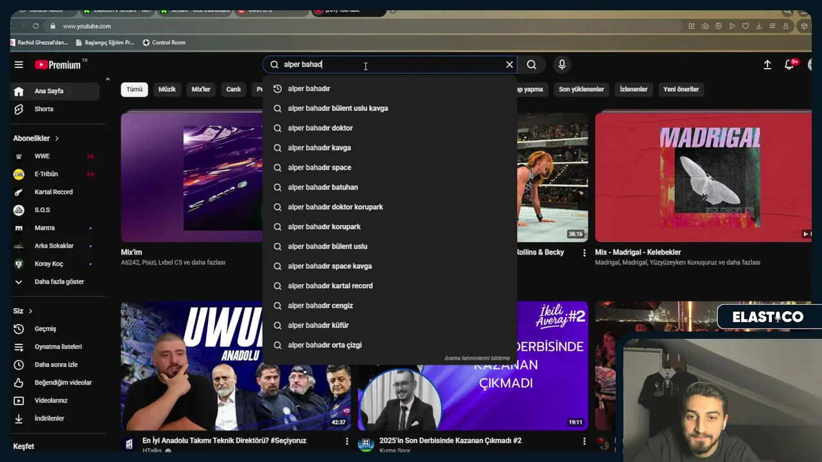Choose suggestion 'alper bahadır space kavga'
Image resolution: width=822 pixels, height=462 pixels.
coord(390,266)
